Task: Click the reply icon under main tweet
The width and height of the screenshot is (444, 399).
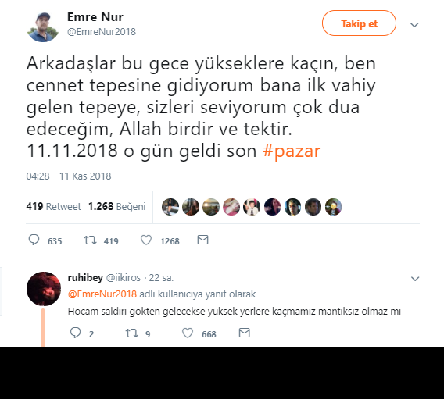Action: [x=34, y=240]
